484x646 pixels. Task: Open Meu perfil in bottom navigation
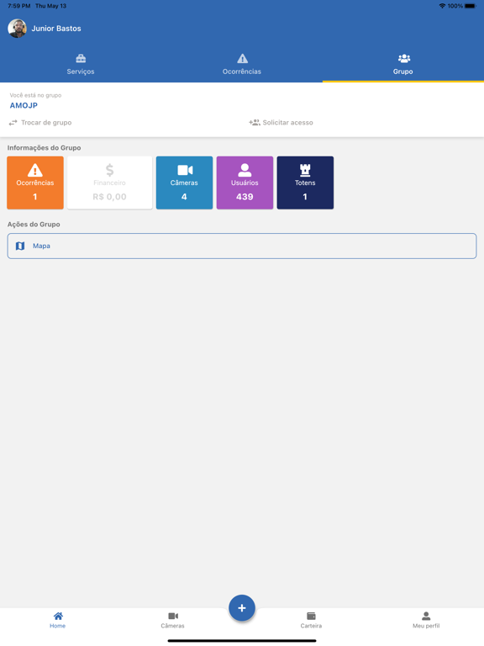426,620
